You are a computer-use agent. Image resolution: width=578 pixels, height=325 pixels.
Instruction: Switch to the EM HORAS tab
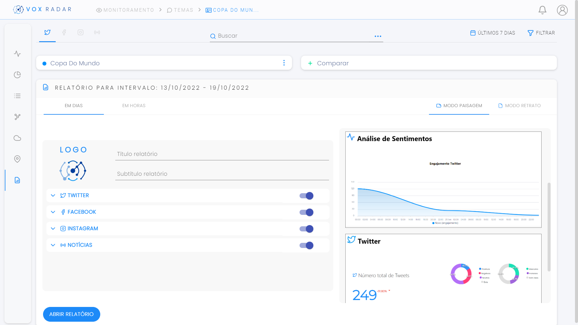coord(134,106)
